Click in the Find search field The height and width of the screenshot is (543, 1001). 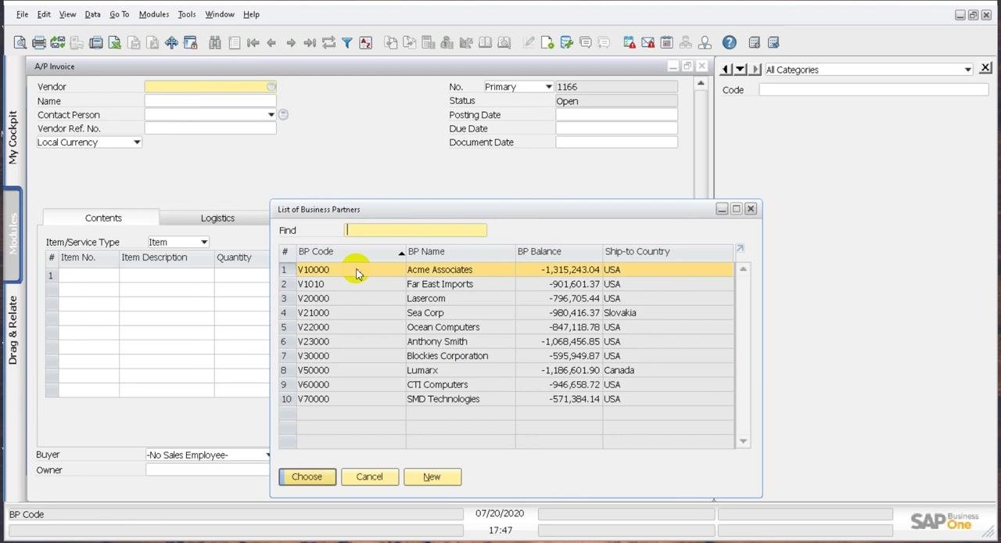416,230
